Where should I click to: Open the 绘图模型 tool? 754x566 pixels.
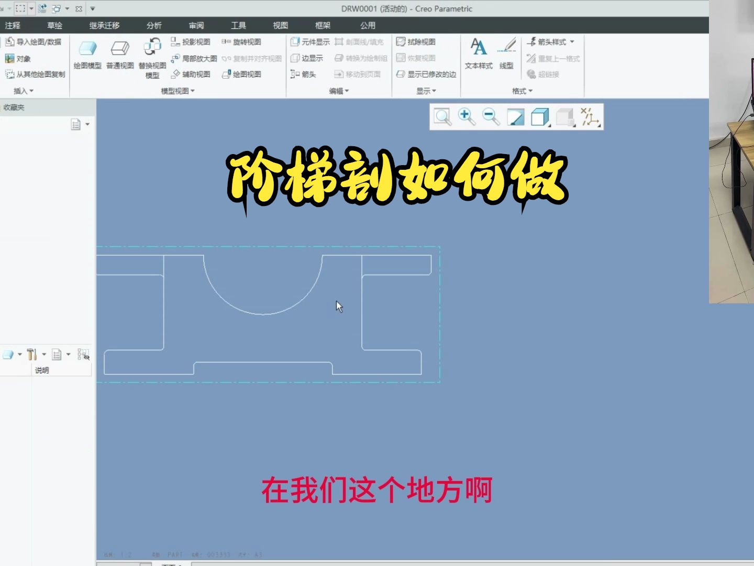tap(87, 52)
